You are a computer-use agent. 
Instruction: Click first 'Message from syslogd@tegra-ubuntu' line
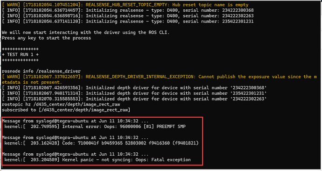tap(75, 121)
